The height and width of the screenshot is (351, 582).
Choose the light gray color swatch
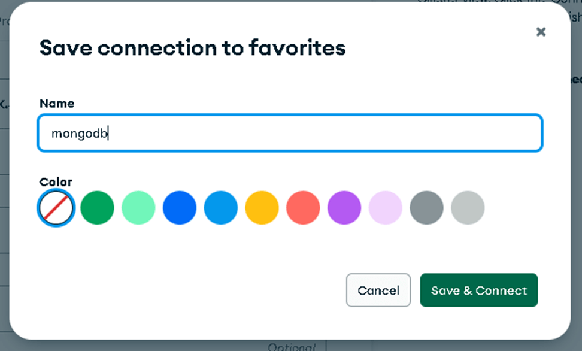pos(468,208)
